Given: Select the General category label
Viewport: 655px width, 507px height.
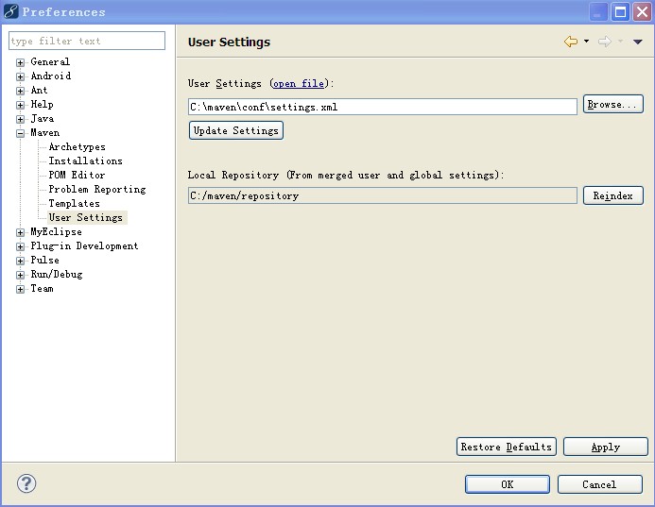Looking at the screenshot, I should (x=50, y=61).
